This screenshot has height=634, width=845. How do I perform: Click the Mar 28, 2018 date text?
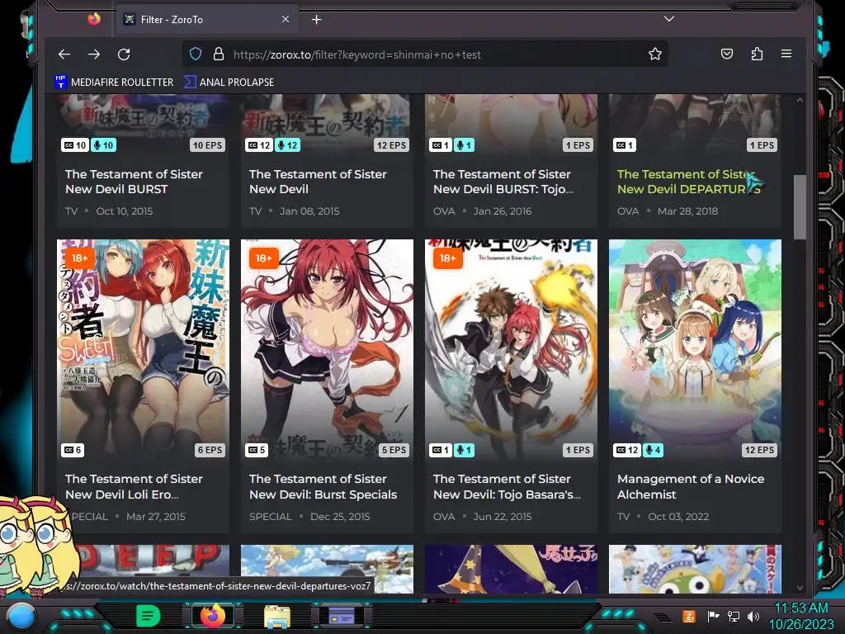(687, 211)
